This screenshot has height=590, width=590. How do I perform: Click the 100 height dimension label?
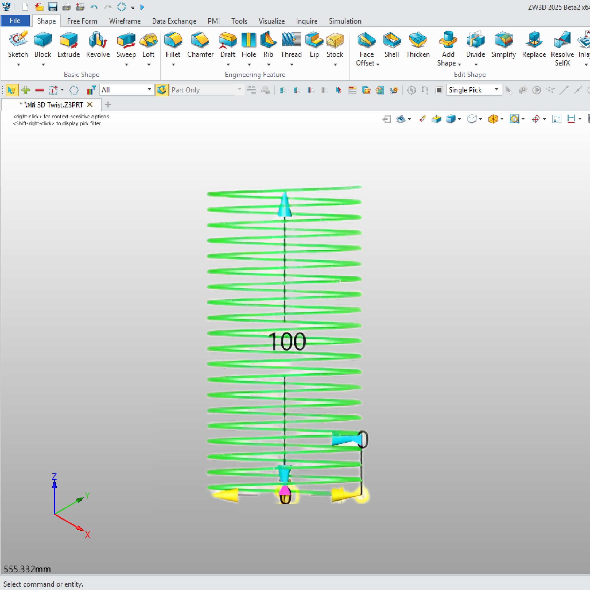(x=287, y=342)
